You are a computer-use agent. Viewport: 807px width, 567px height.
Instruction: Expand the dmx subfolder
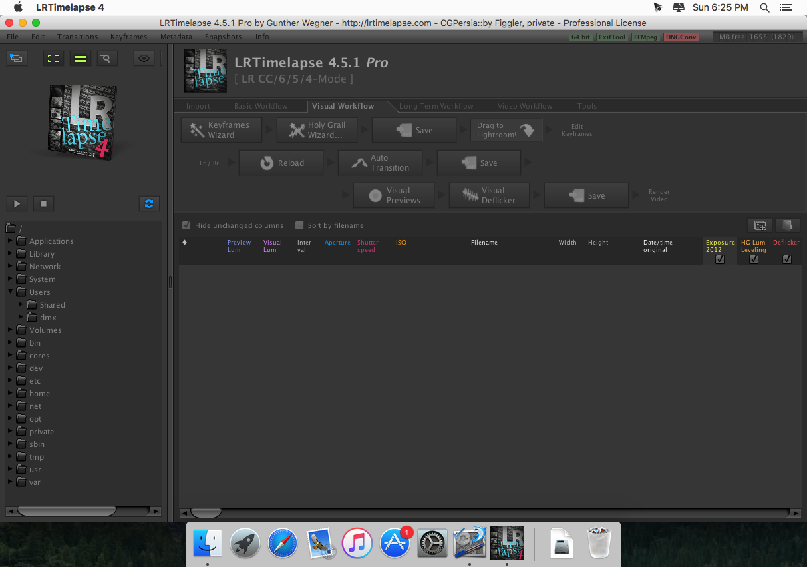click(x=21, y=317)
